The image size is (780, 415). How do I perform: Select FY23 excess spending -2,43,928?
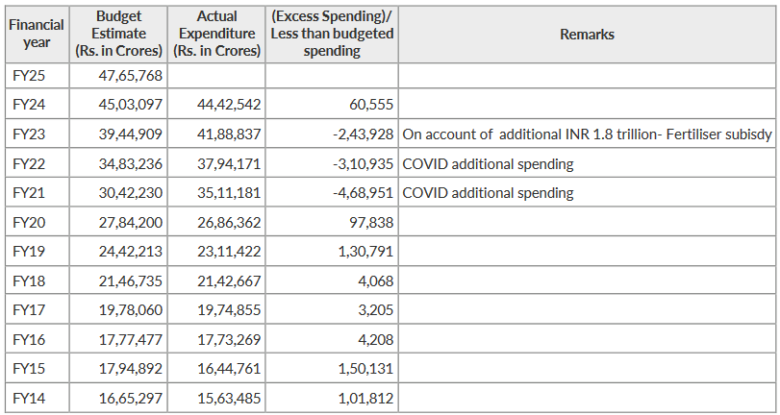pos(360,134)
